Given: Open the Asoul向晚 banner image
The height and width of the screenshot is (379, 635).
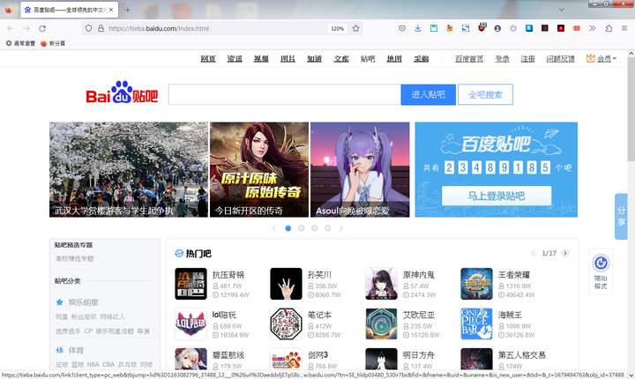Looking at the screenshot, I should (x=360, y=169).
